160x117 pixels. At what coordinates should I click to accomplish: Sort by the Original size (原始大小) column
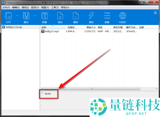[87, 27]
